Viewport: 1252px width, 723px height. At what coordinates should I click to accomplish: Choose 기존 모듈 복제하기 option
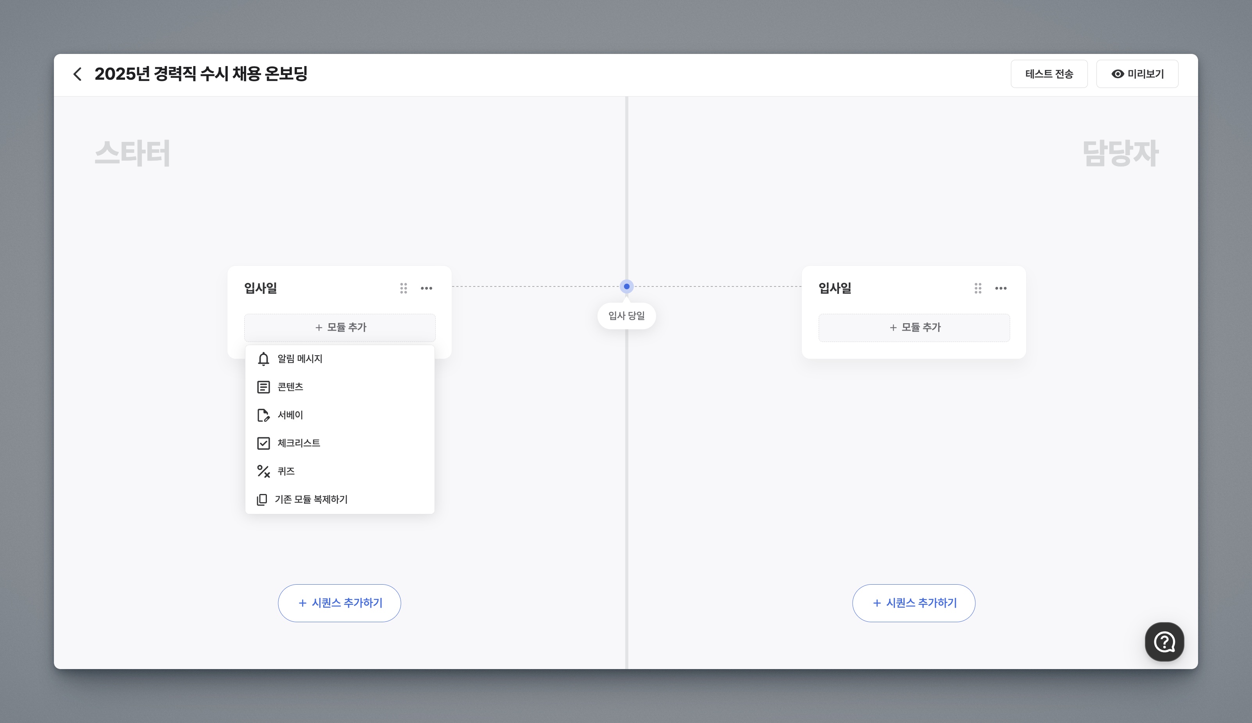pos(311,499)
